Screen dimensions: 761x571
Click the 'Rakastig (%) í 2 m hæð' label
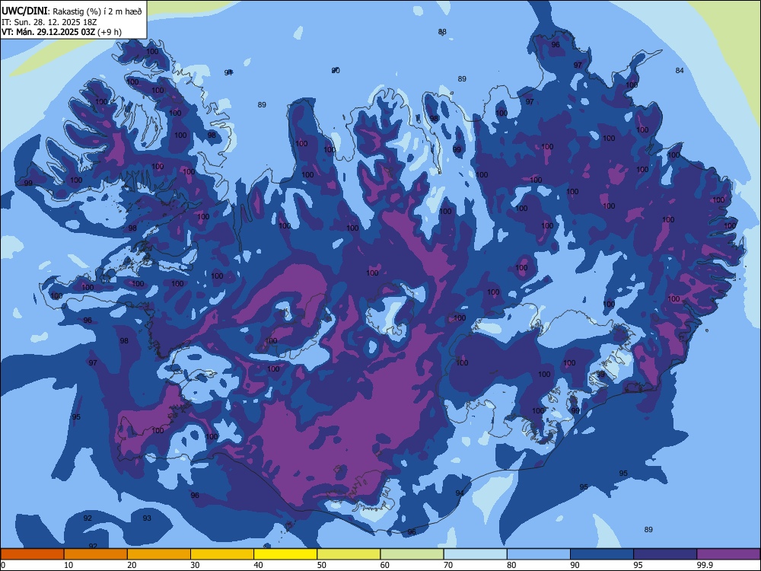(x=97, y=11)
